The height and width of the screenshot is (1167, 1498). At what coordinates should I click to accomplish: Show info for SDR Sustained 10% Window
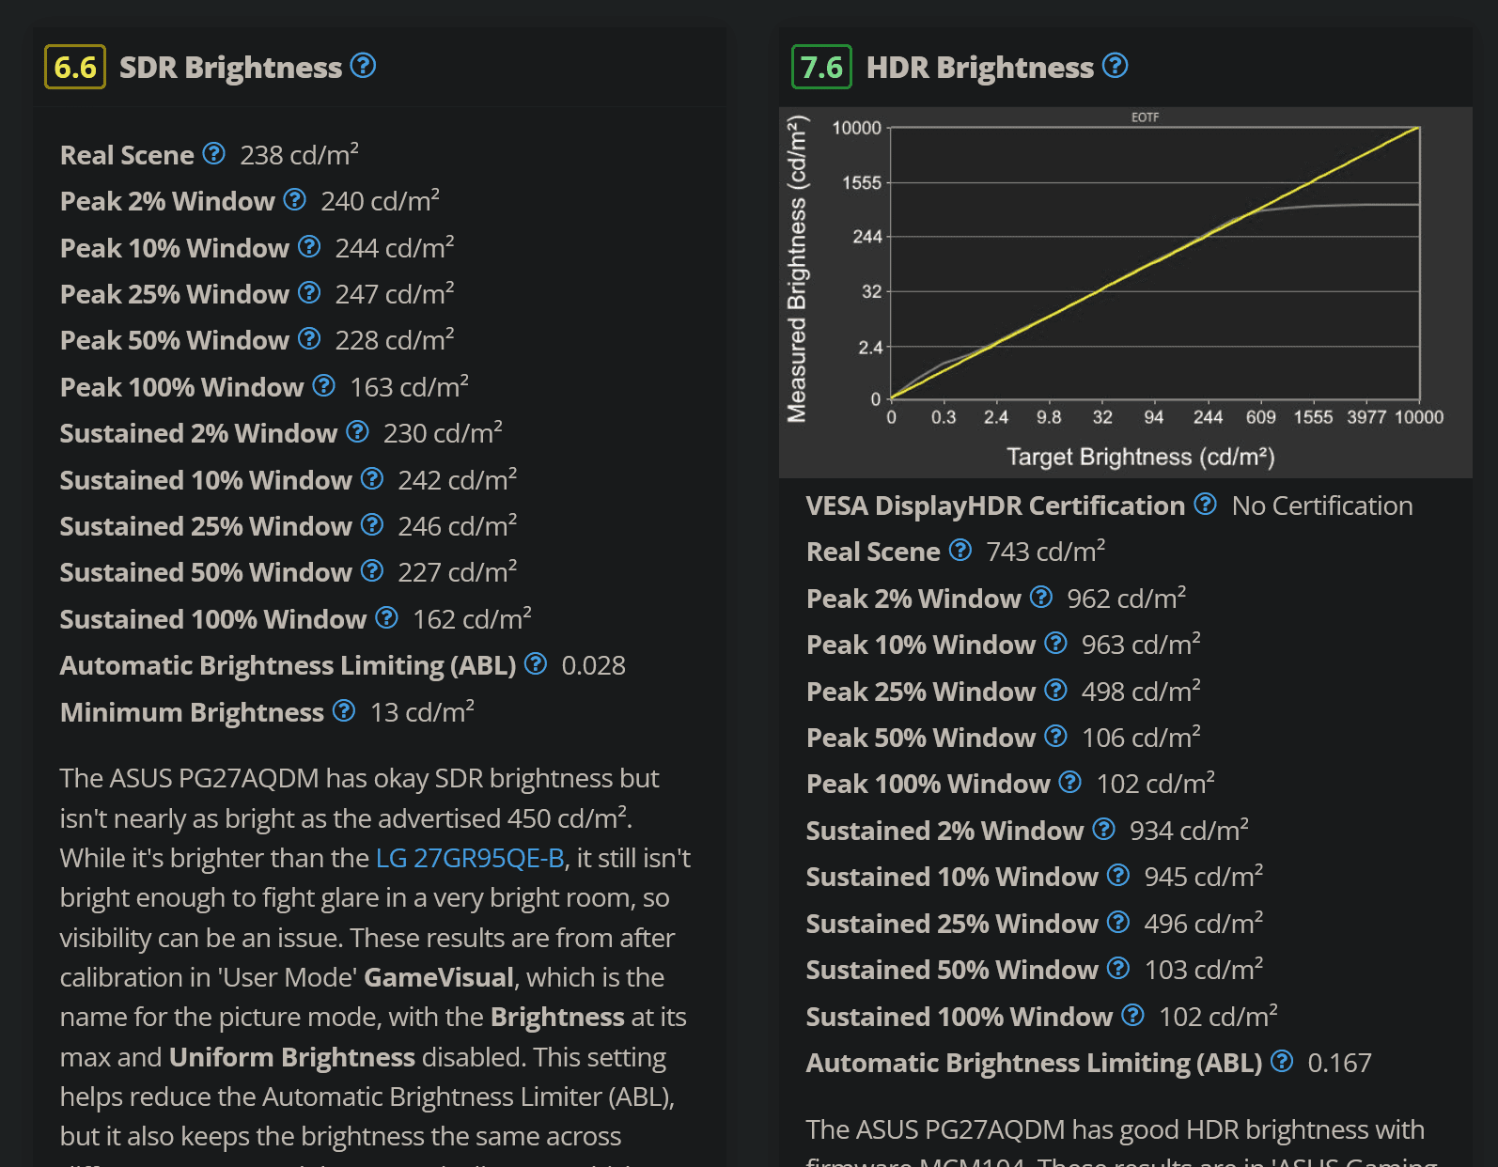pos(372,478)
